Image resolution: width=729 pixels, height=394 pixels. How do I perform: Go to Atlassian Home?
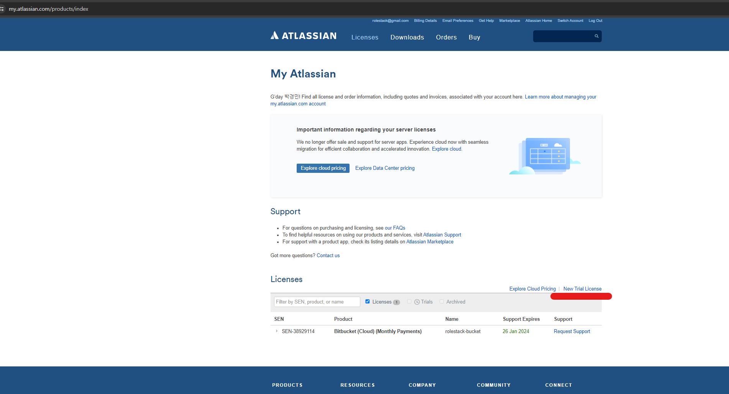point(539,21)
